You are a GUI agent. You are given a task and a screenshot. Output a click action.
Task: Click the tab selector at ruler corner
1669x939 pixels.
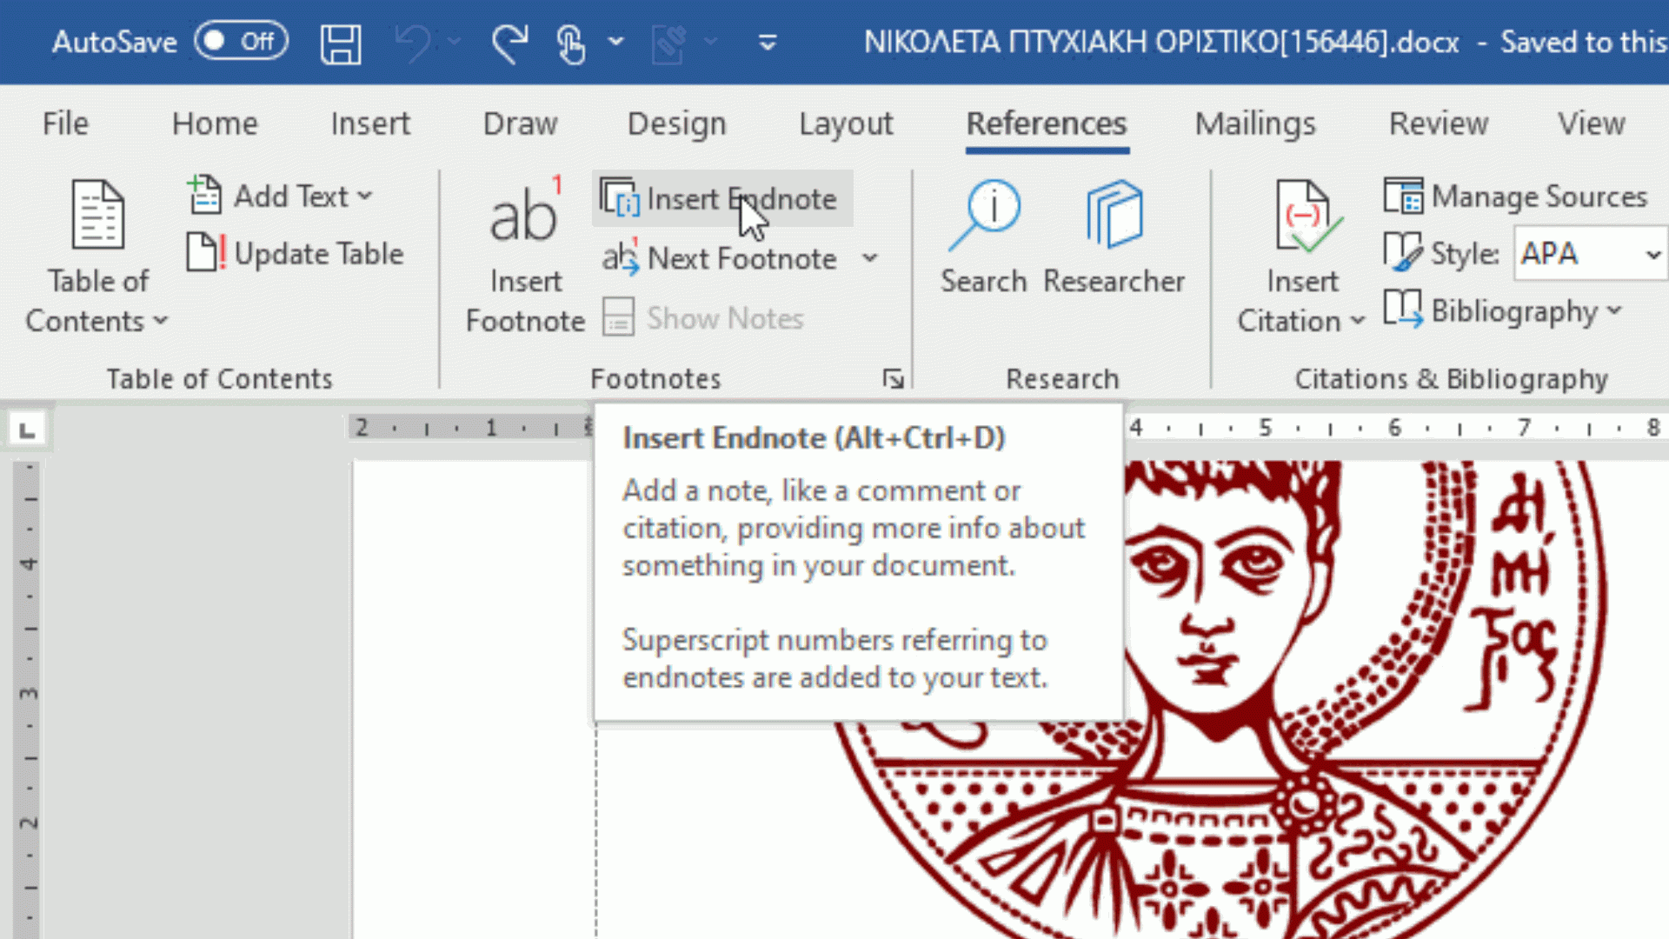point(27,430)
